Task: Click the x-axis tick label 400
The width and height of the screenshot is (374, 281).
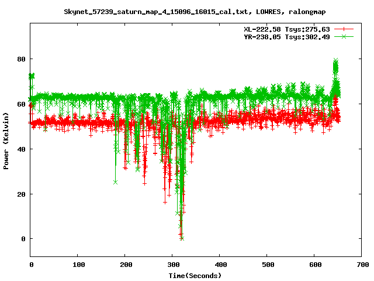Action: coord(221,265)
